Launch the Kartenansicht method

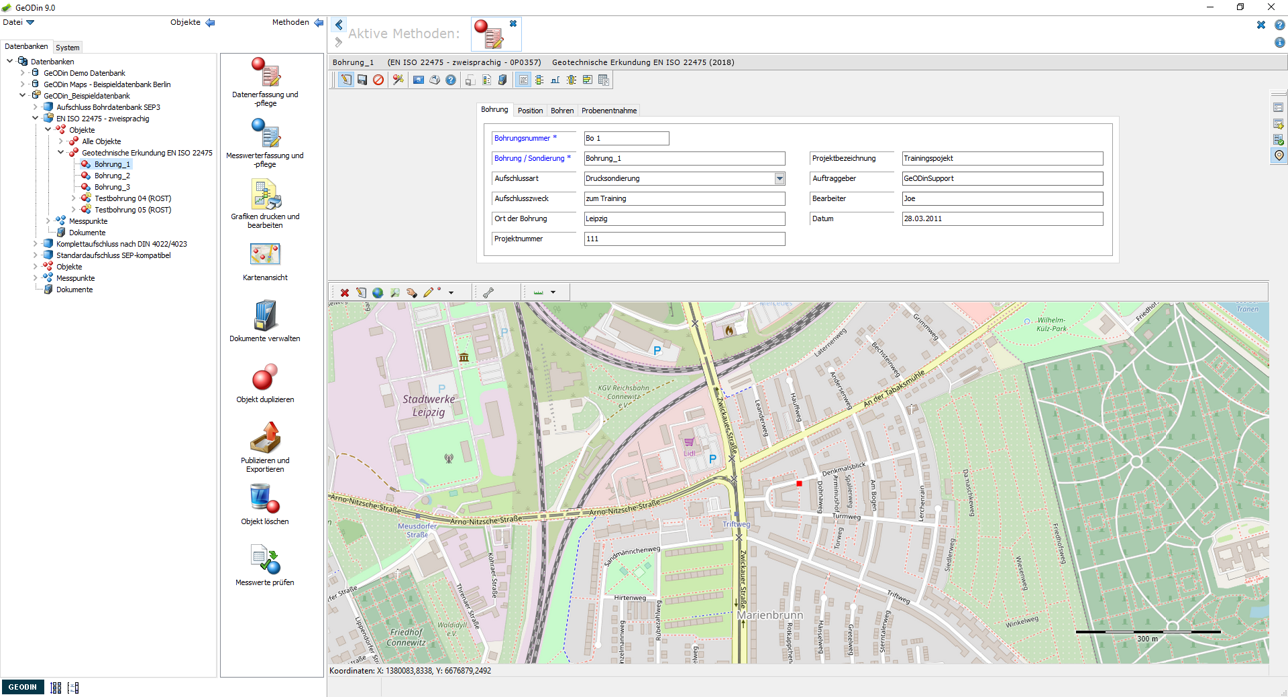266,255
